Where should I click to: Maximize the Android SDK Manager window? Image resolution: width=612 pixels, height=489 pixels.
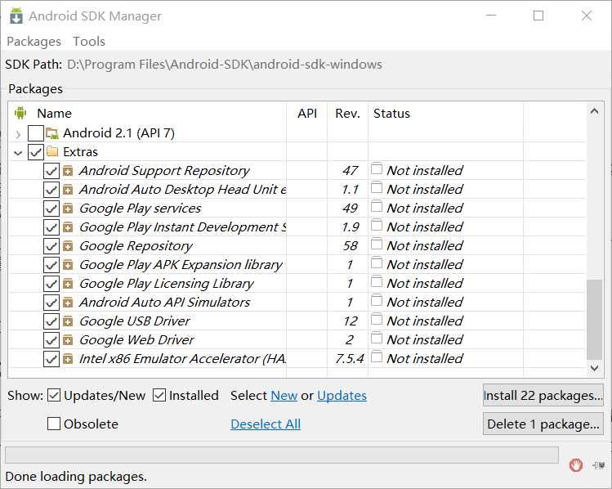538,16
